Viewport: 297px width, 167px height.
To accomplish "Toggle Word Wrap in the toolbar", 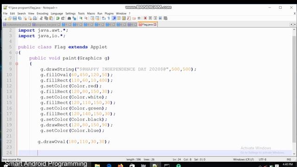I will (x=104, y=19).
